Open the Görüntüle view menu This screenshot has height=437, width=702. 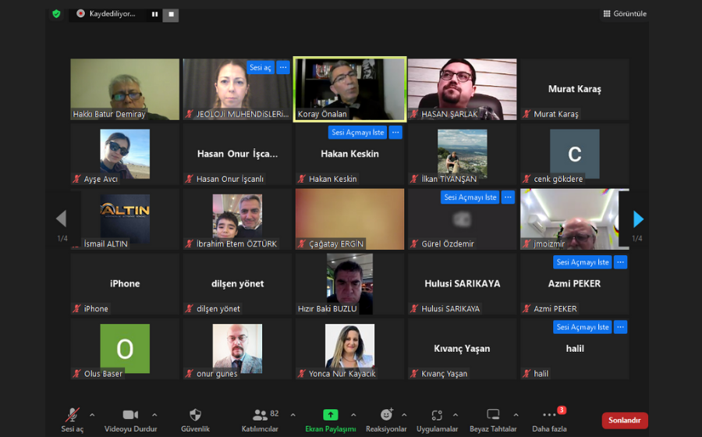[625, 14]
